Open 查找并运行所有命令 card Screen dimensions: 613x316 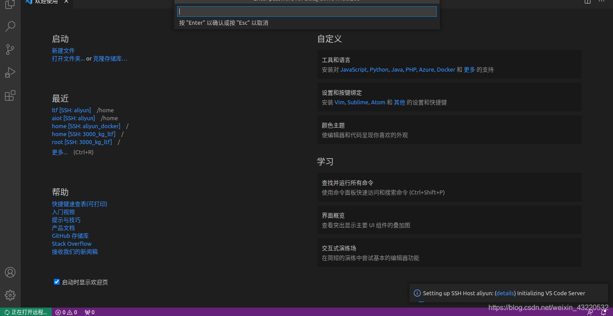pyautogui.click(x=449, y=187)
